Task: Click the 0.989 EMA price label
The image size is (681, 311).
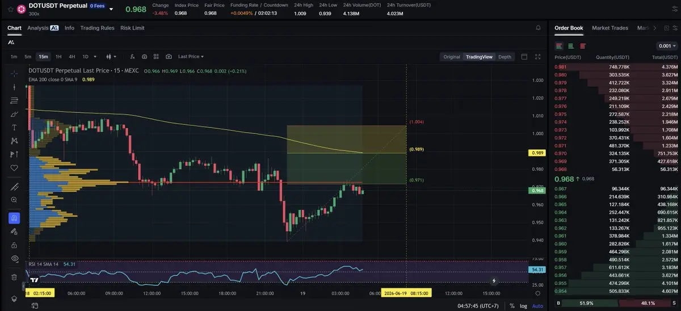Action: (537, 153)
